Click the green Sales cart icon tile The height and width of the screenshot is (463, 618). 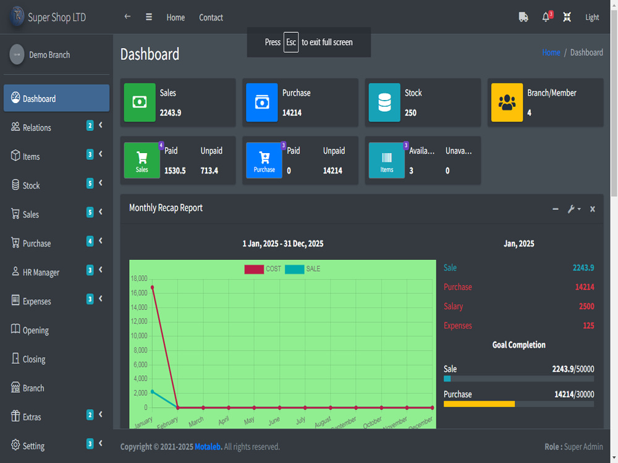click(142, 161)
